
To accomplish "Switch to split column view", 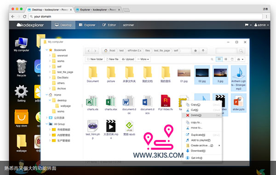I will 232,59.
